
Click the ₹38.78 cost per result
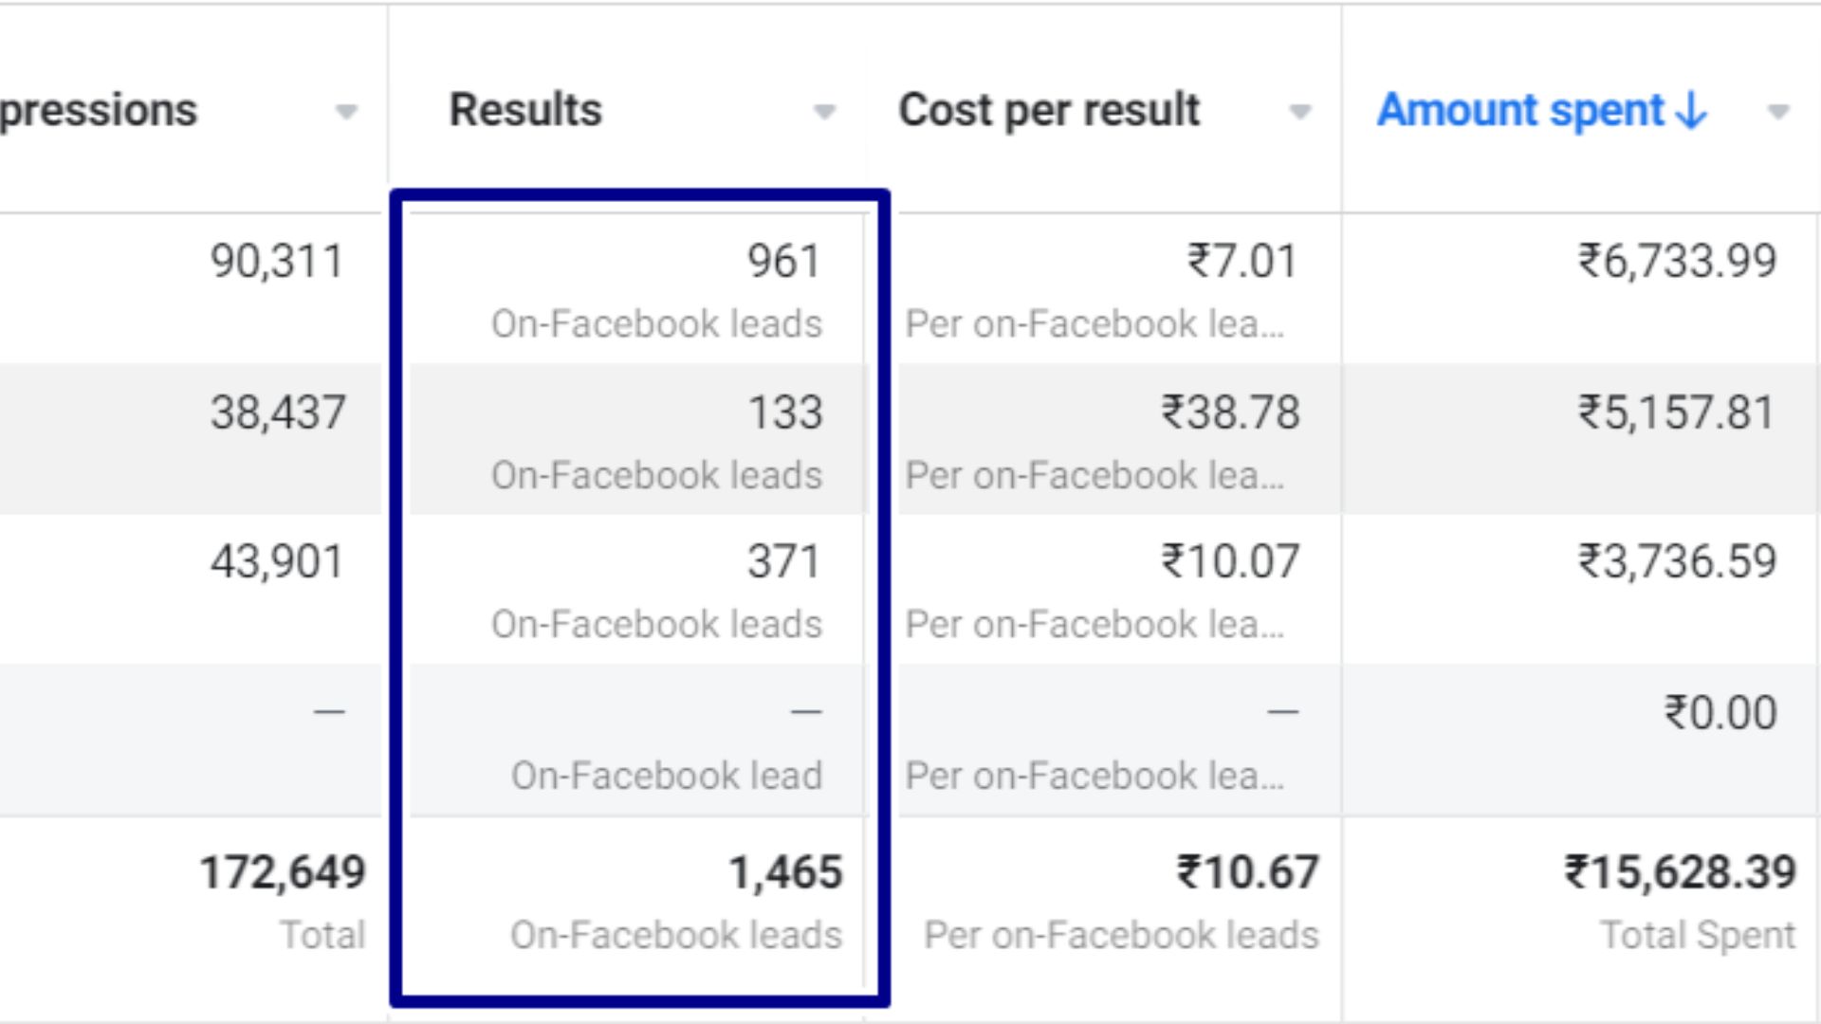(x=1230, y=412)
